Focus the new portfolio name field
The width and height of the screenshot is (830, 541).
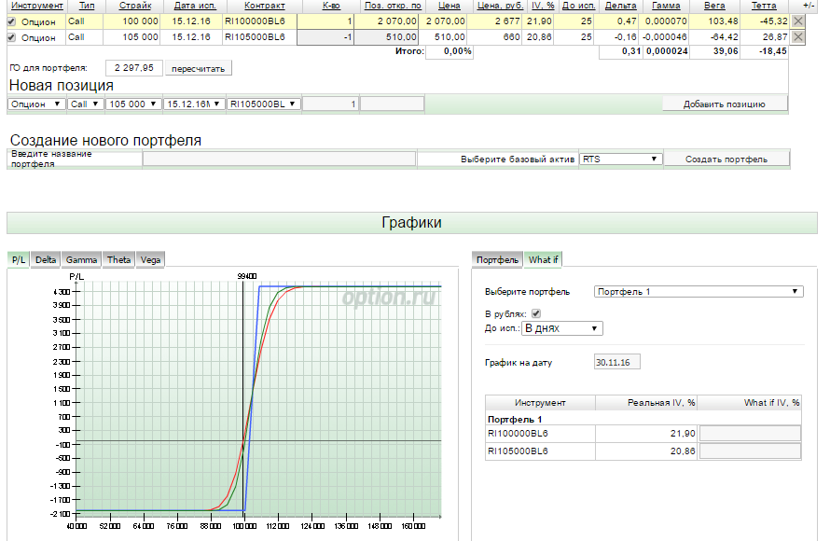tap(279, 160)
